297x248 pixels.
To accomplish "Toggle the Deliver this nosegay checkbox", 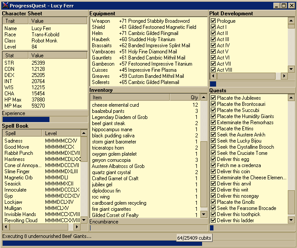I will pos(213,196).
